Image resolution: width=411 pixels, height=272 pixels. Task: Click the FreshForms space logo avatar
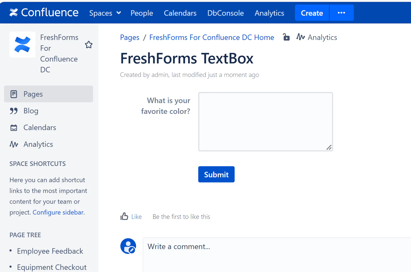coord(22,45)
